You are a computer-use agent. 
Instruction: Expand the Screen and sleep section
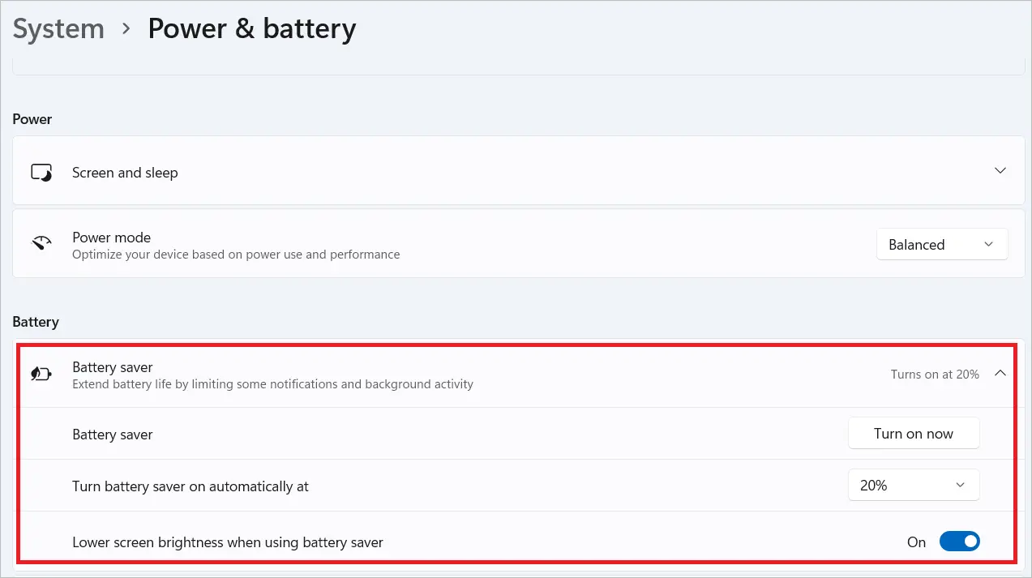[1000, 171]
